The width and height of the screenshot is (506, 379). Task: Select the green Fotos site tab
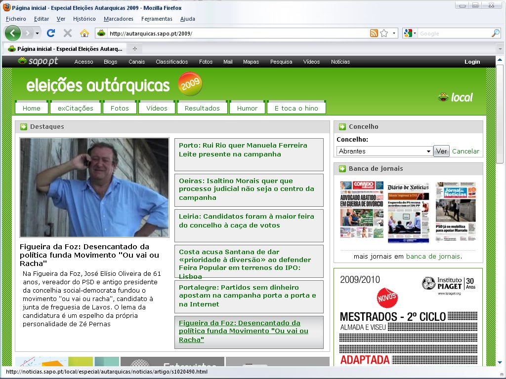click(120, 108)
